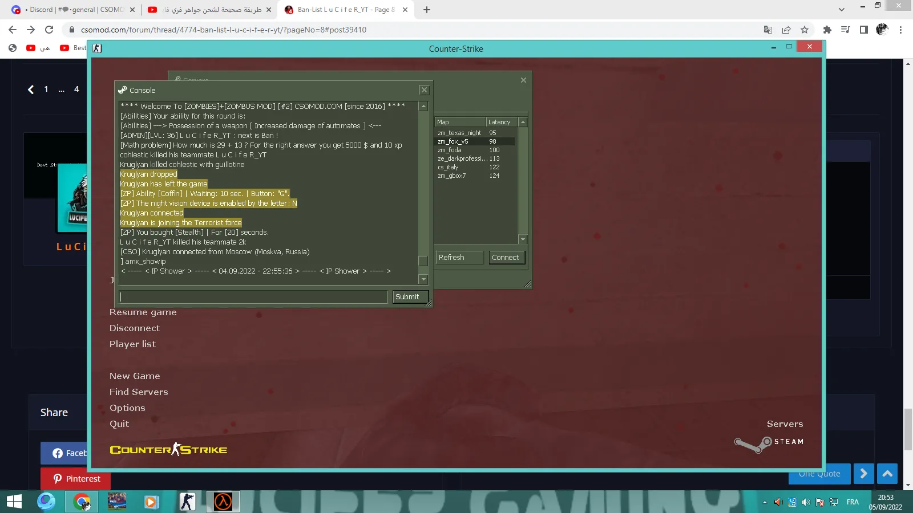
Task: Go back in browser history
Action: click(13, 30)
